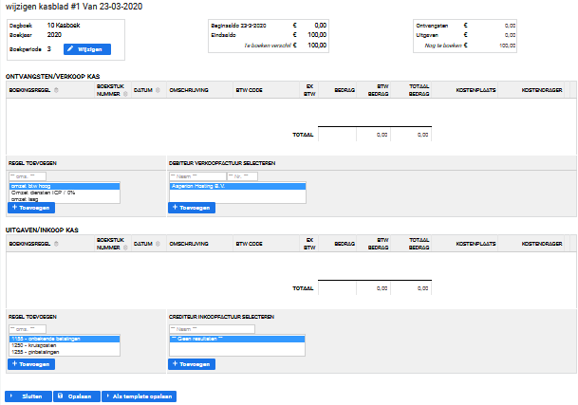578x405 pixels.
Task: Click Totaal Bedrag header in Uitgaven table
Action: click(x=419, y=244)
